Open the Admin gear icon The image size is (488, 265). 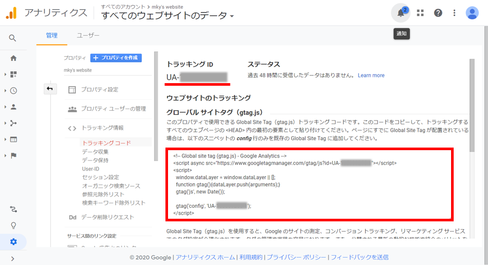coord(14,242)
